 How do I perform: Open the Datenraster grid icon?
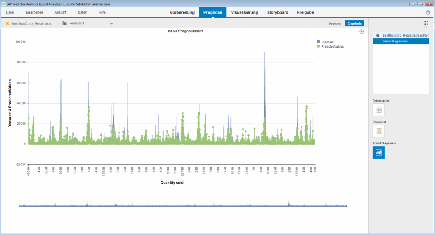coord(379,110)
